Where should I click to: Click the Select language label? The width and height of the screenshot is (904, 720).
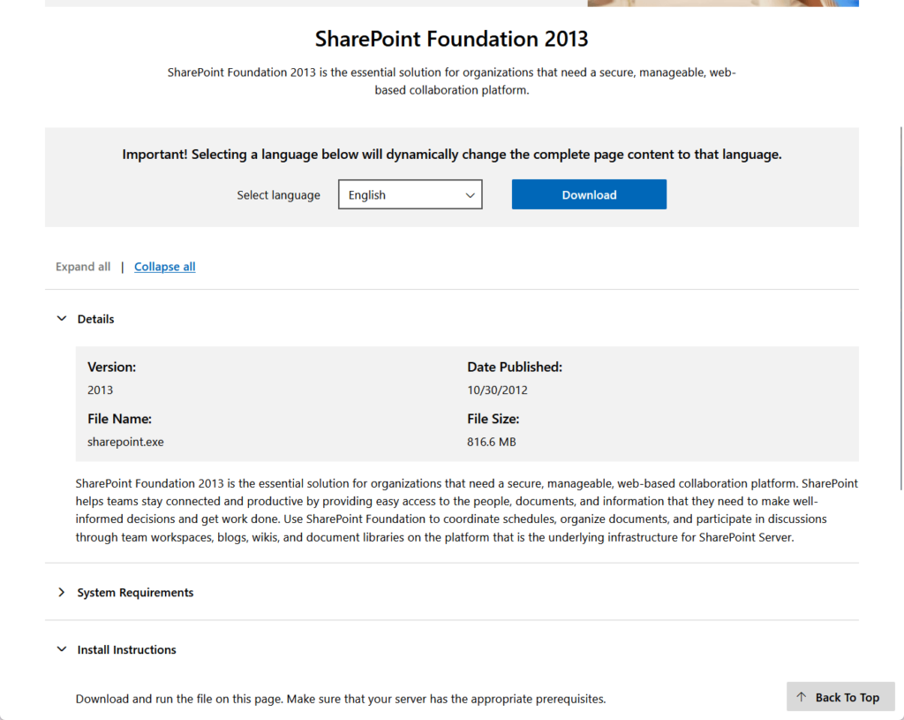[x=278, y=195]
